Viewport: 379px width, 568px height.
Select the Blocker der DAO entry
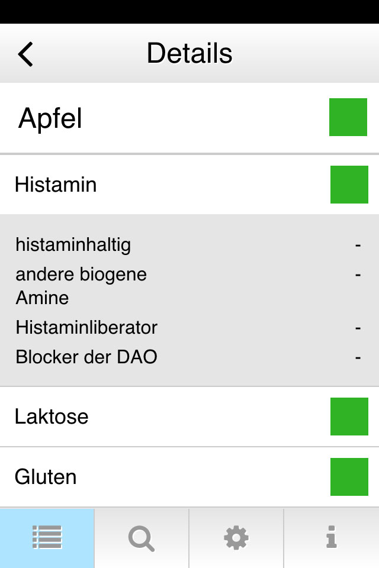click(86, 357)
